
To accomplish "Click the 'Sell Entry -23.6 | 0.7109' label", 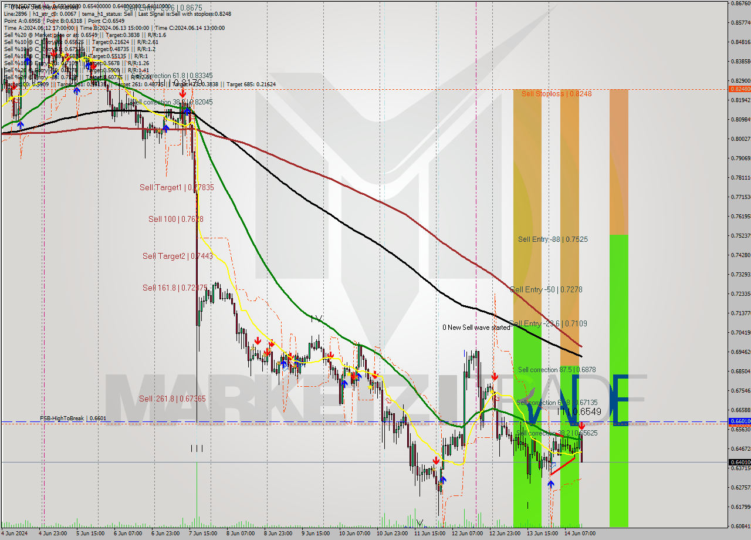I will click(548, 323).
